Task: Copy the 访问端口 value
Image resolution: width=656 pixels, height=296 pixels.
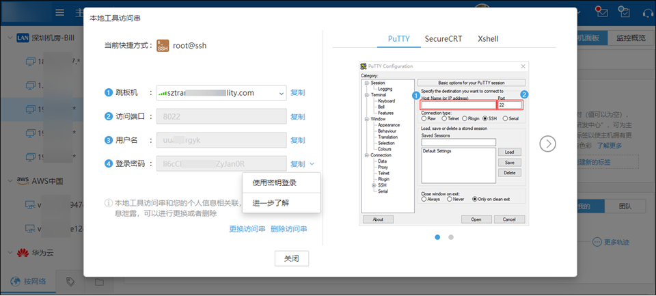Action: tap(298, 117)
